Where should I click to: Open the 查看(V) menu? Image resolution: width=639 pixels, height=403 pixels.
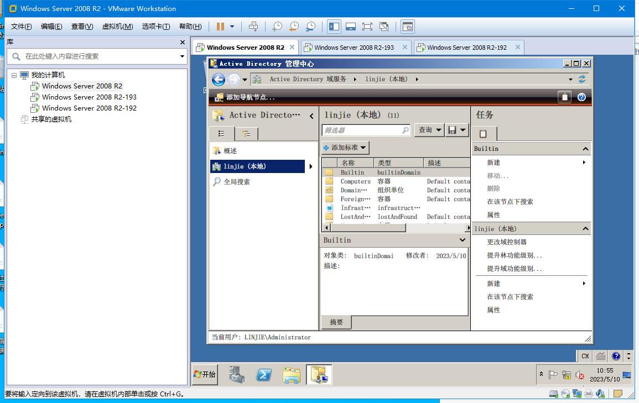[x=82, y=27]
